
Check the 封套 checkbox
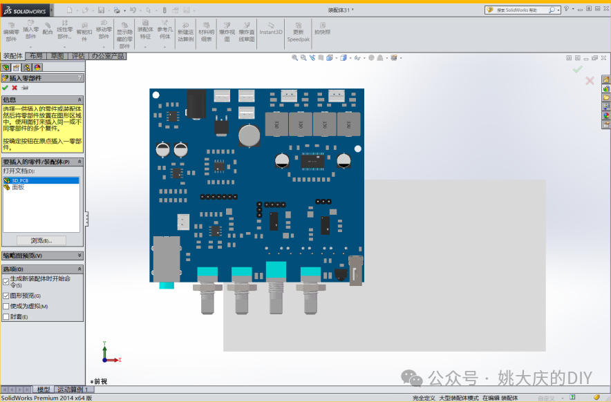pyautogui.click(x=6, y=316)
